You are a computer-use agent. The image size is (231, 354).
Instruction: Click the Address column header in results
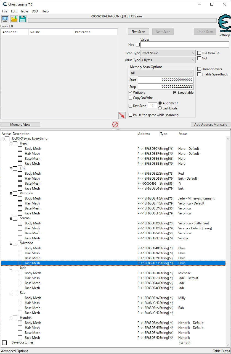(x=15, y=32)
